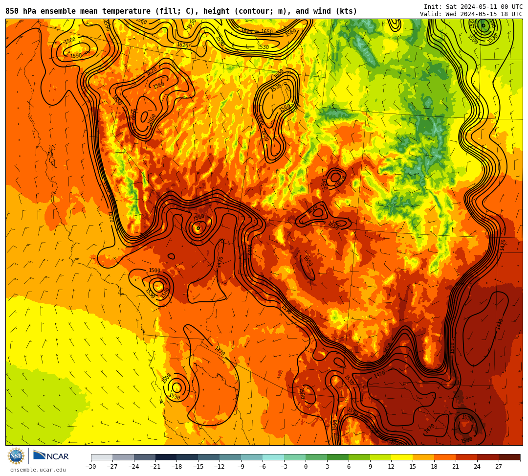Screen dimensions: 528x476
Task: Pick the 24 to 27 dark red segment
Action: (x=488, y=457)
